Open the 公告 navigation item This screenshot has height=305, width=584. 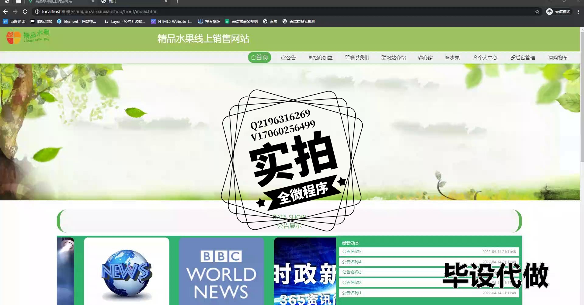point(288,57)
